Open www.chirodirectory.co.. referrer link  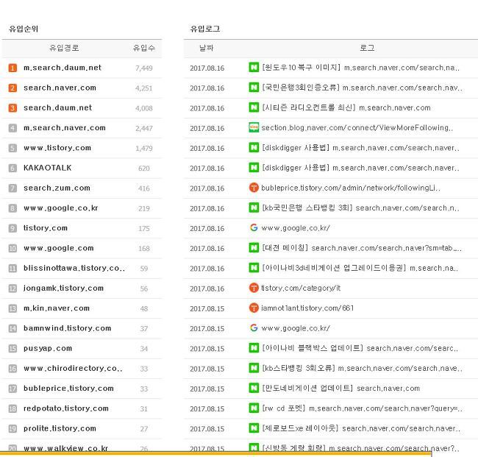pyautogui.click(x=73, y=369)
